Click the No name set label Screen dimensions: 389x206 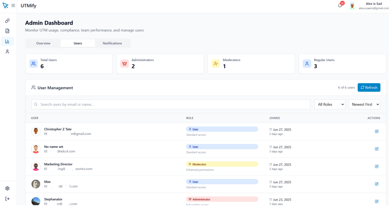[54, 147]
